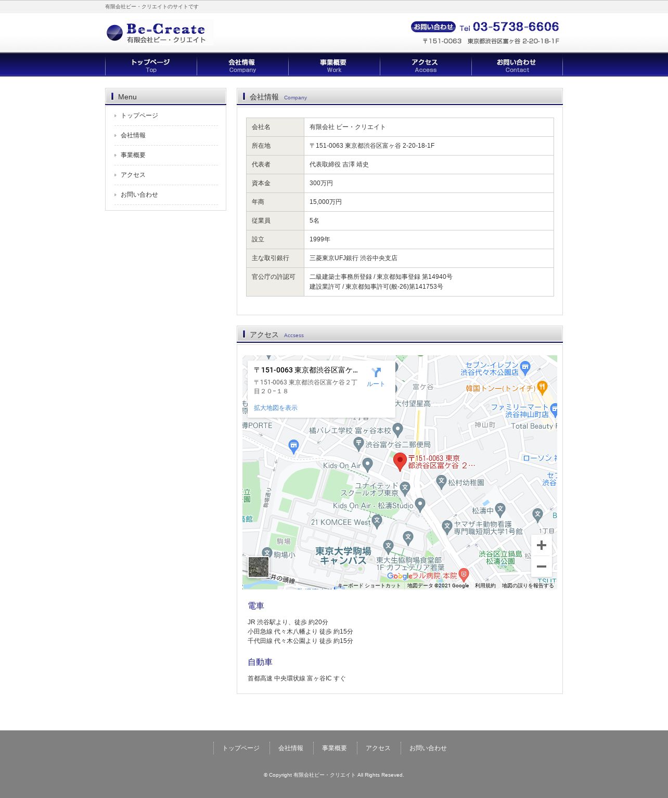Open the 会社情報 Company navigation tab
Viewport: 668px width, 798px height.
(242, 66)
